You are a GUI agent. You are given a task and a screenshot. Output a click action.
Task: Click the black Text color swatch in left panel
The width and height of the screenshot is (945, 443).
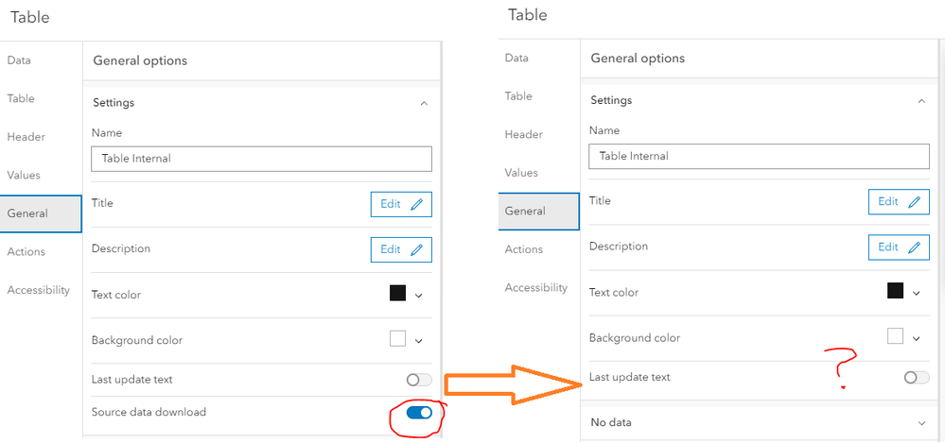[x=397, y=294]
